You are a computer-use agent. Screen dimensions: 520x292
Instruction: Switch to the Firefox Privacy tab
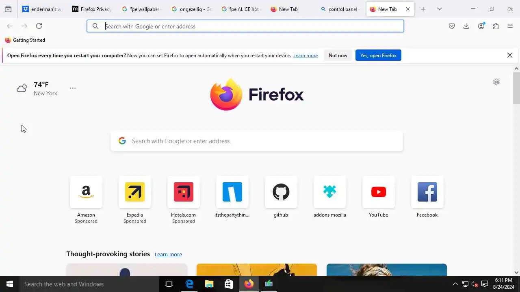(92, 9)
